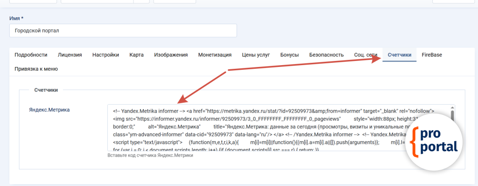
Task: Switch to the FireBase tab
Action: click(432, 55)
